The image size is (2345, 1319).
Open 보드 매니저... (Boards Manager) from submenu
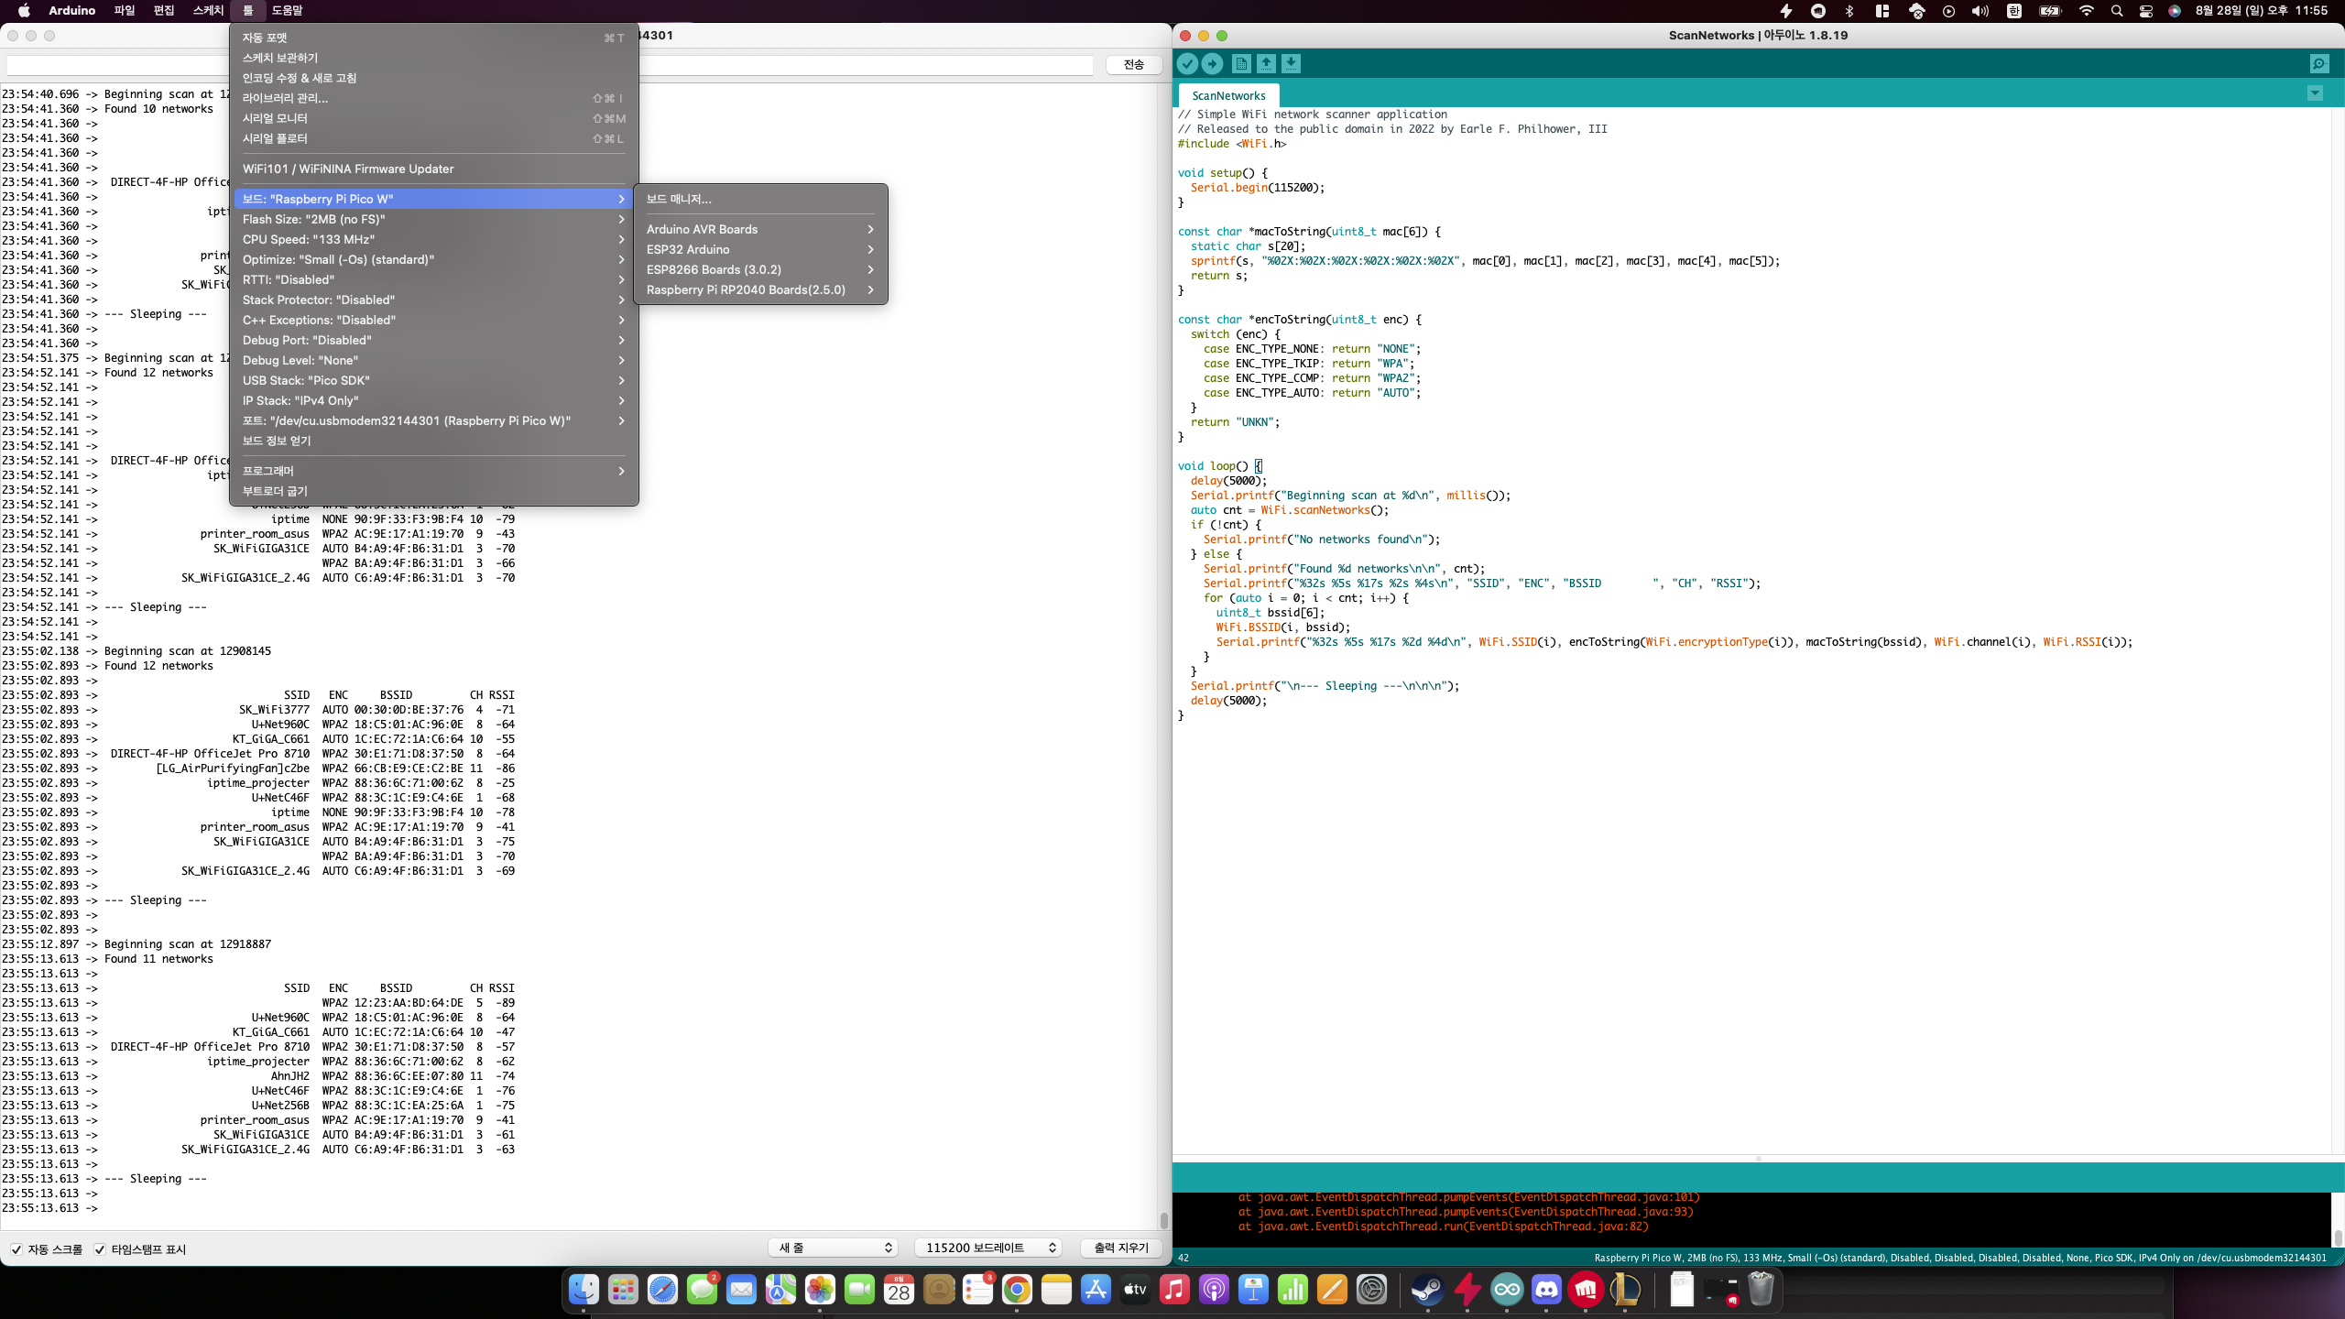click(x=760, y=199)
